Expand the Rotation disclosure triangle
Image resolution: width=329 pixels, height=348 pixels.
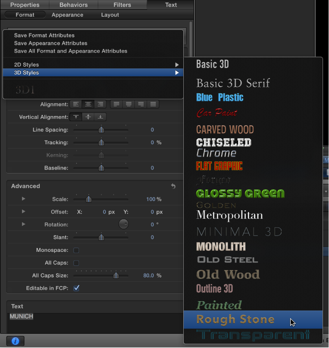(23, 224)
